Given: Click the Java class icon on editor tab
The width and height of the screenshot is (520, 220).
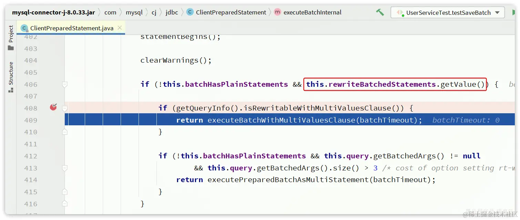Looking at the screenshot, I should point(24,28).
